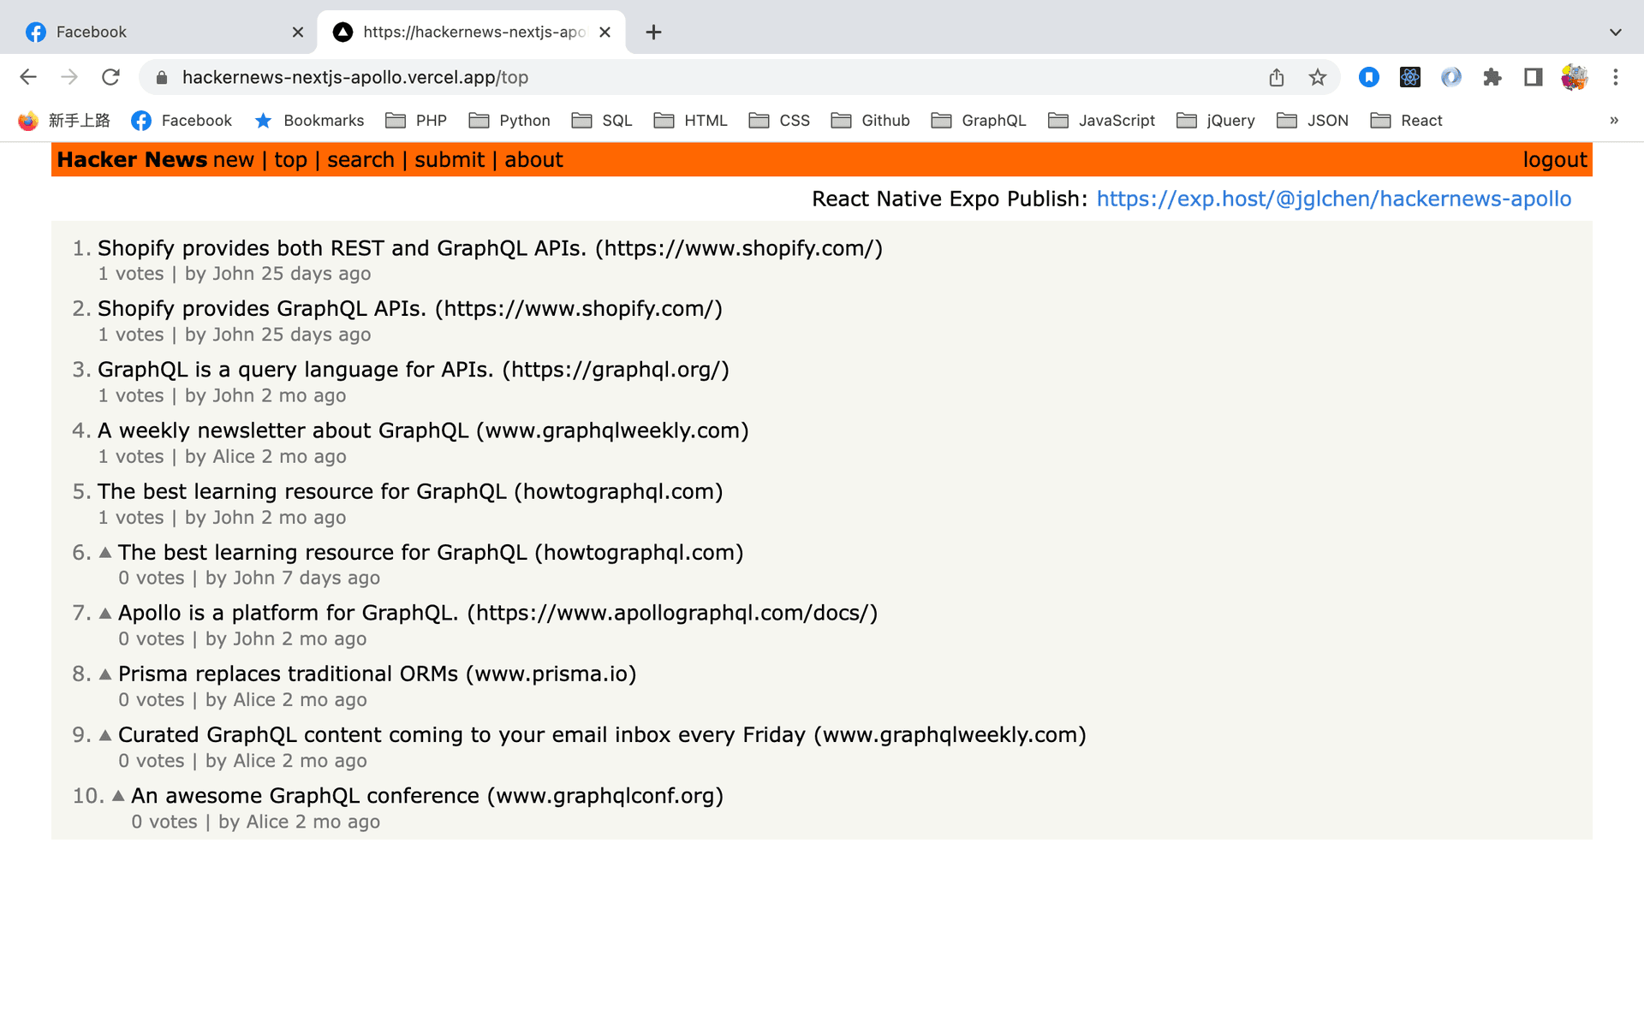1644x1027 pixels.
Task: Click the submit menu item
Action: point(450,160)
